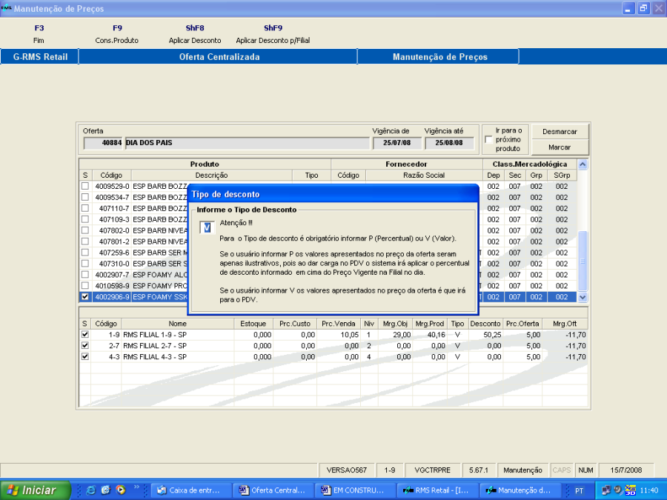Screen dimensions: 667x500
Task: Launch Windows Media Player quick launch icon
Action: click(121, 490)
